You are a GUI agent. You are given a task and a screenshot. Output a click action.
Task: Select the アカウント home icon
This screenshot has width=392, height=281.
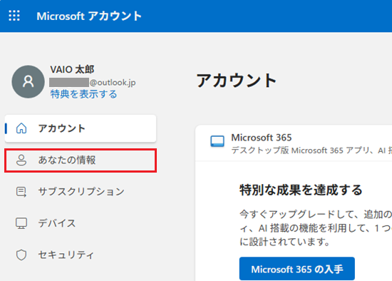(x=21, y=128)
